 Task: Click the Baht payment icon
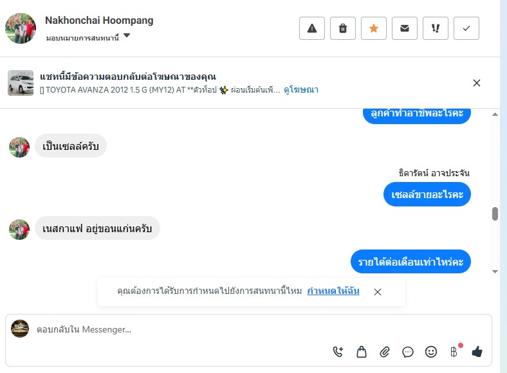point(454,352)
